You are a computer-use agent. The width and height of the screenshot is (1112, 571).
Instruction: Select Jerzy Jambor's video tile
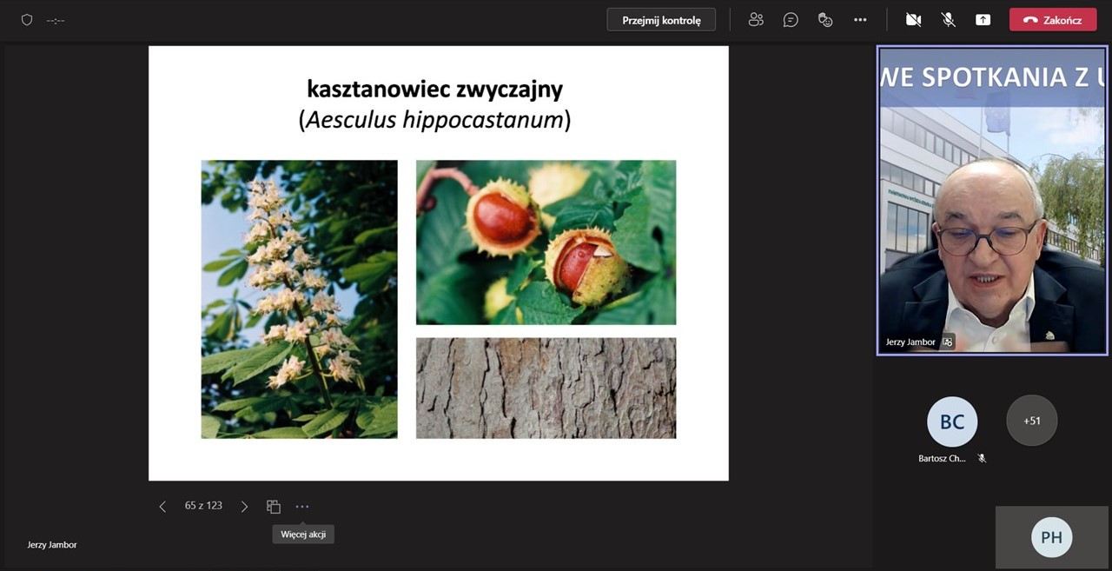coord(991,200)
